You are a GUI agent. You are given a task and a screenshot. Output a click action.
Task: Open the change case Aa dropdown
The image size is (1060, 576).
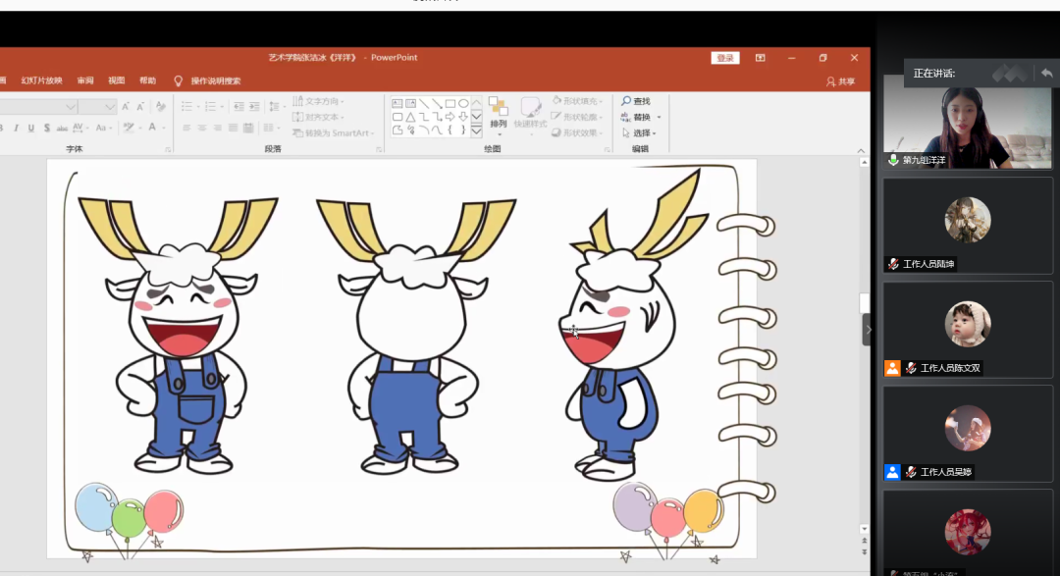102,128
